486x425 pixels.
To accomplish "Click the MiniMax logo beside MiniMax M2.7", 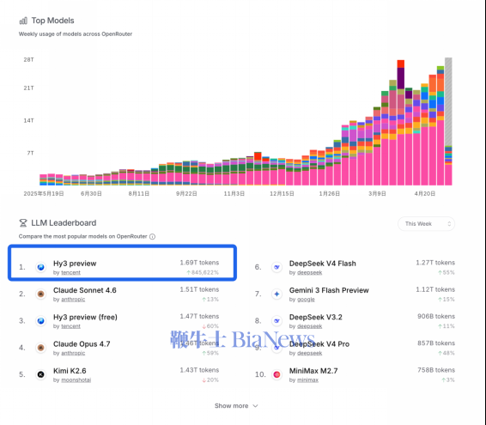I will click(x=276, y=374).
